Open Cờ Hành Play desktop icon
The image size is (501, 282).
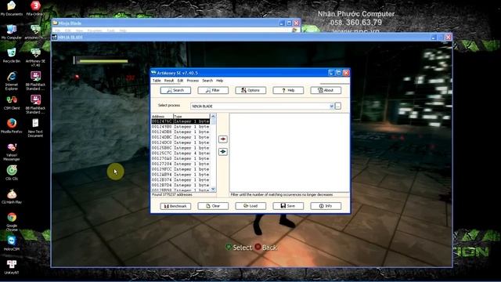pyautogui.click(x=12, y=197)
